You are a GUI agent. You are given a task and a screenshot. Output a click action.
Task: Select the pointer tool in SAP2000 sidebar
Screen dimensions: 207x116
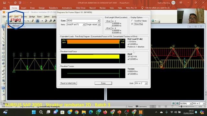coord(4,26)
